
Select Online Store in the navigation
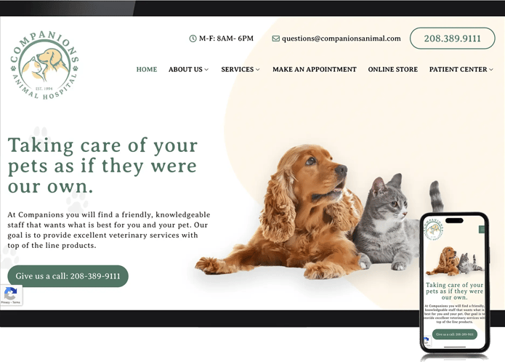[x=392, y=70]
